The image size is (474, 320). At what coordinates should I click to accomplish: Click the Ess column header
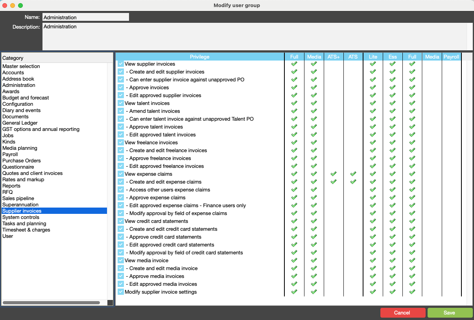coord(393,57)
